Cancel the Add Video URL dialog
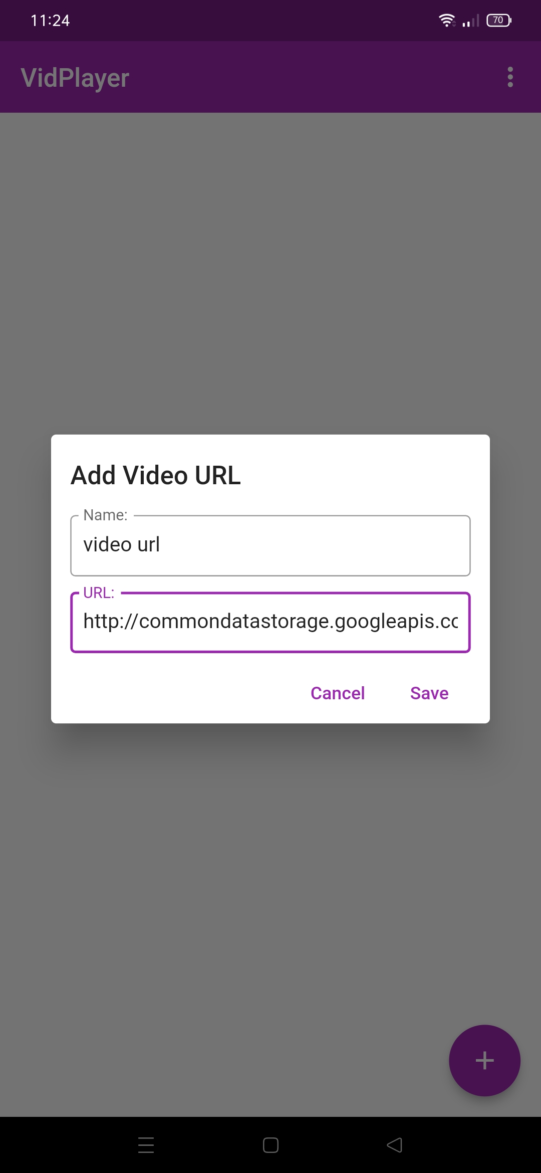The width and height of the screenshot is (541, 1173). 338,693
